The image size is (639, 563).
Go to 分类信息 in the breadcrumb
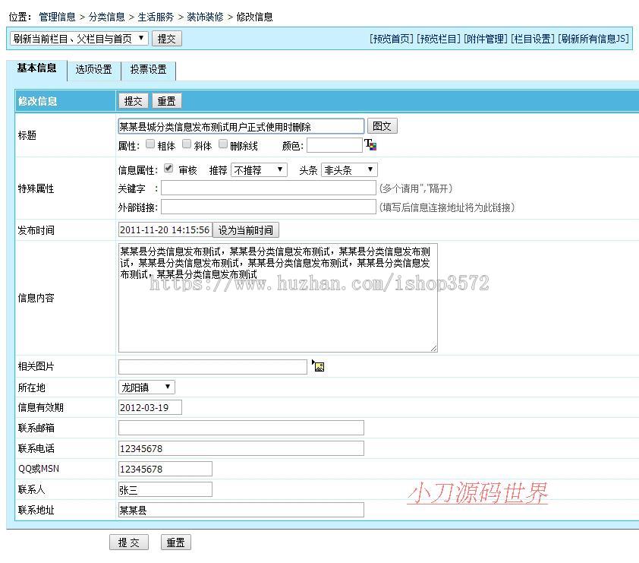point(107,17)
